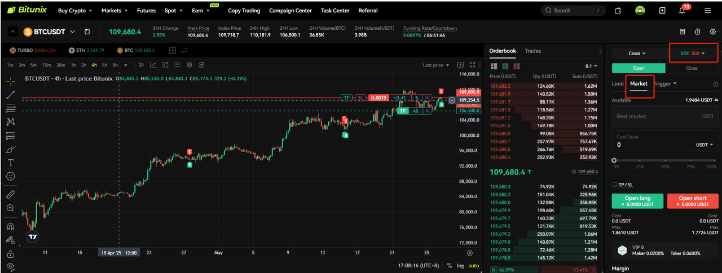Select the pattern drawing tool
This screenshot has width=722, height=273.
point(10,122)
